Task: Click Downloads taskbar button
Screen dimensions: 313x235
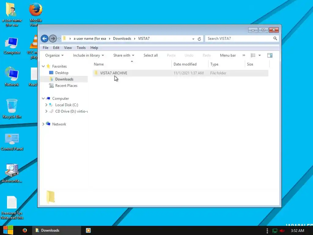Action: click(57, 230)
